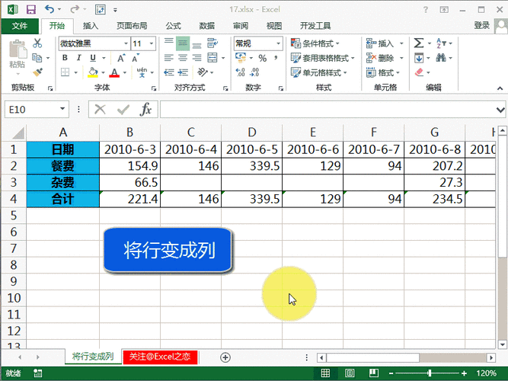Viewport: 508px width, 381px height.
Task: Click 登录 to sign in
Action: (x=482, y=25)
